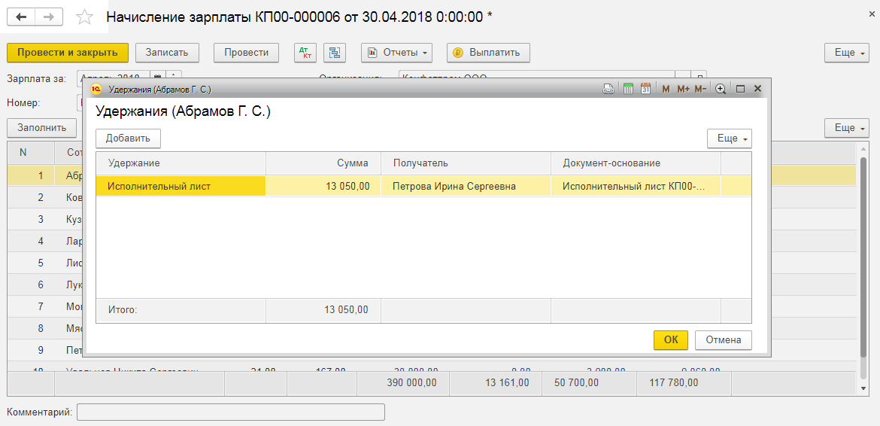The height and width of the screenshot is (426, 880).
Task: Open the related documents structure icon
Action: coord(335,53)
